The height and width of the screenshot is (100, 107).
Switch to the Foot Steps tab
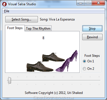pos(15,28)
